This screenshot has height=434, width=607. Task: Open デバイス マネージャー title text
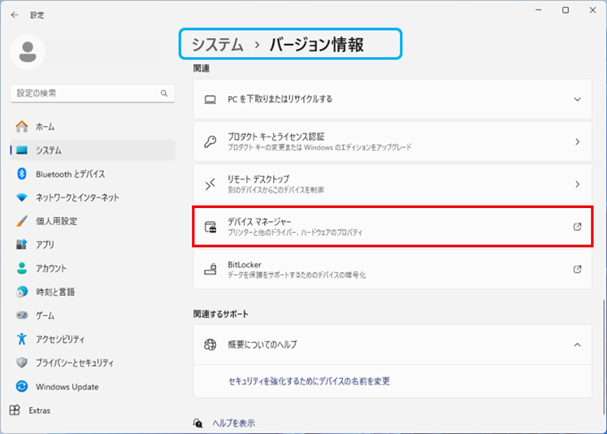pyautogui.click(x=259, y=222)
